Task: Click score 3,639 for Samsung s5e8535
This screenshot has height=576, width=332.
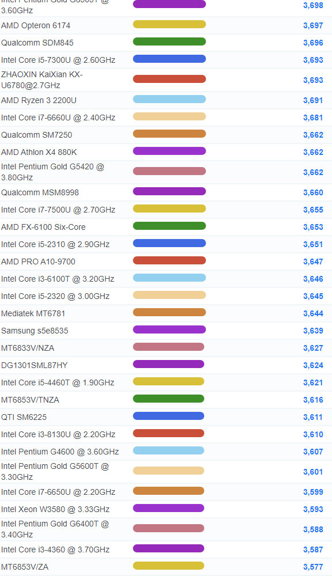Action: coord(313,331)
